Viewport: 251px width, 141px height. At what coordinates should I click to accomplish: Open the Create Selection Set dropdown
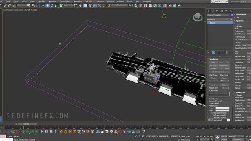coord(119,5)
